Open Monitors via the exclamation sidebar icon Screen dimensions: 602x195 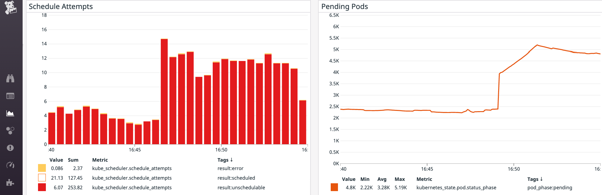pos(11,147)
